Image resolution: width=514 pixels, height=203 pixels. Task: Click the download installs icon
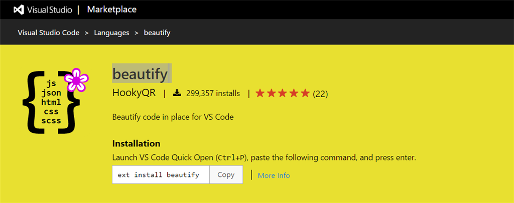(177, 93)
